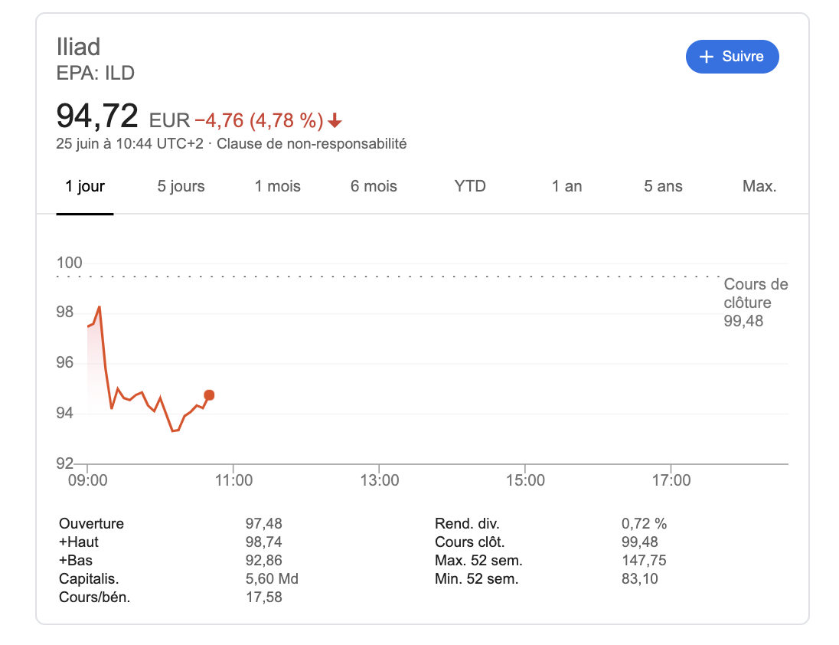839x645 pixels.
Task: Open the 1 mois chart range
Action: click(277, 186)
